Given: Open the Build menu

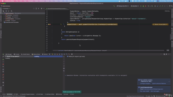Looking at the screenshot, I should [x=48, y=1].
